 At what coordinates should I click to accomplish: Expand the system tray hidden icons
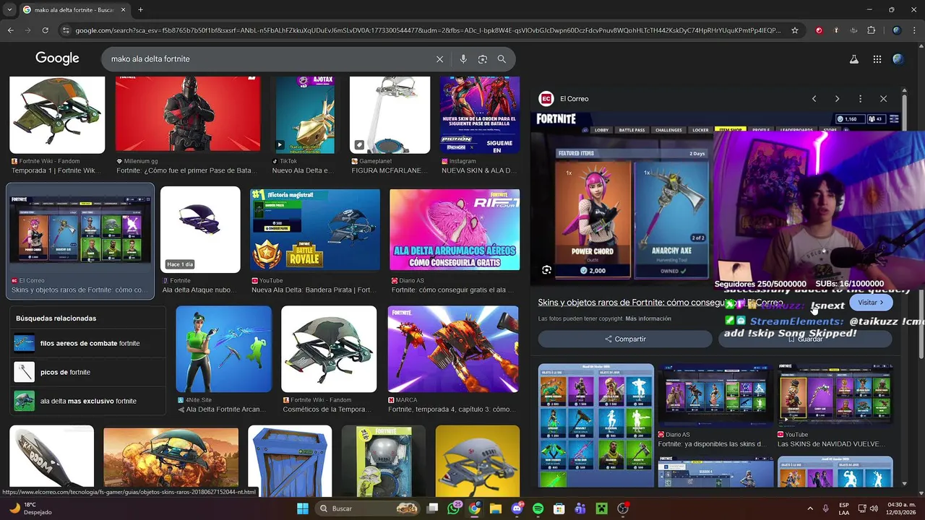(x=810, y=508)
